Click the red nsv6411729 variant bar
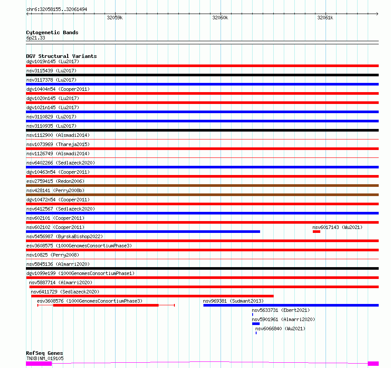 pyautogui.click(x=152, y=297)
